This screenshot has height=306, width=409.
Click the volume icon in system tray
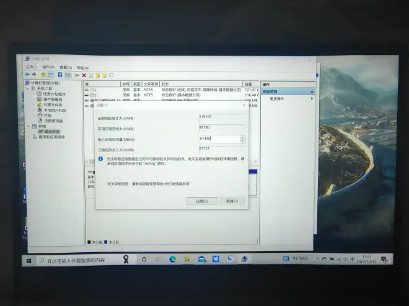[346, 259]
